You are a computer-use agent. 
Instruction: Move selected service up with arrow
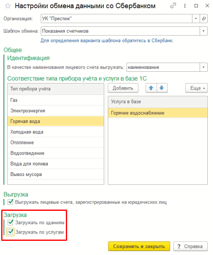click(151, 88)
